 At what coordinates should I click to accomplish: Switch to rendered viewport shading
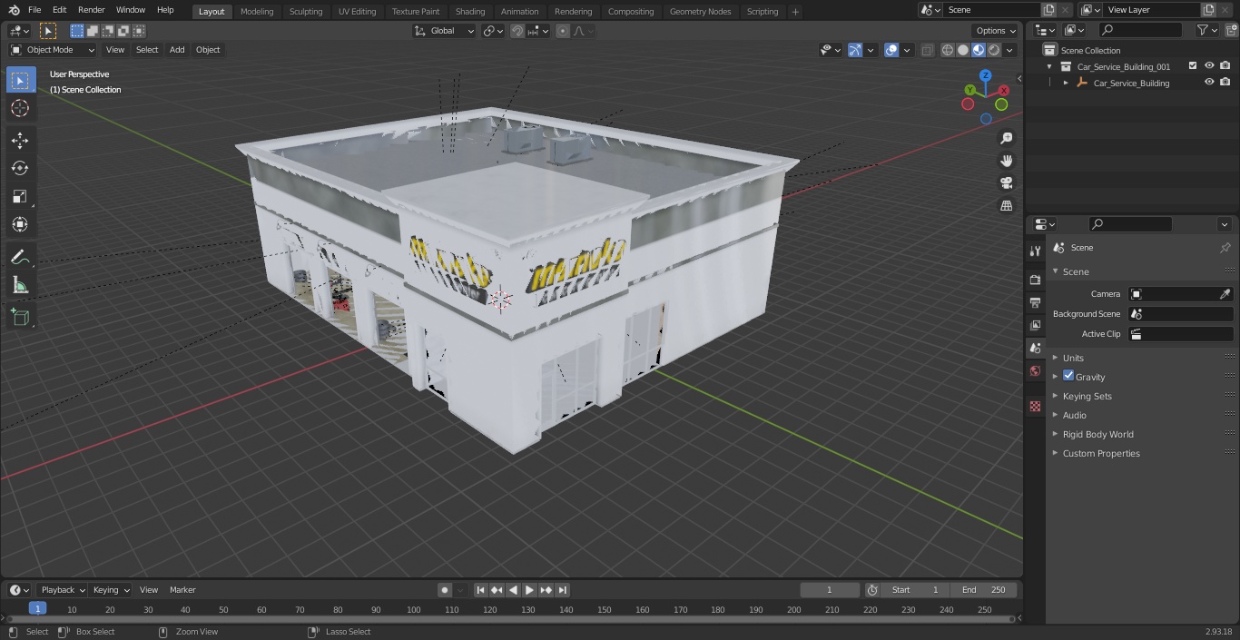tap(994, 50)
